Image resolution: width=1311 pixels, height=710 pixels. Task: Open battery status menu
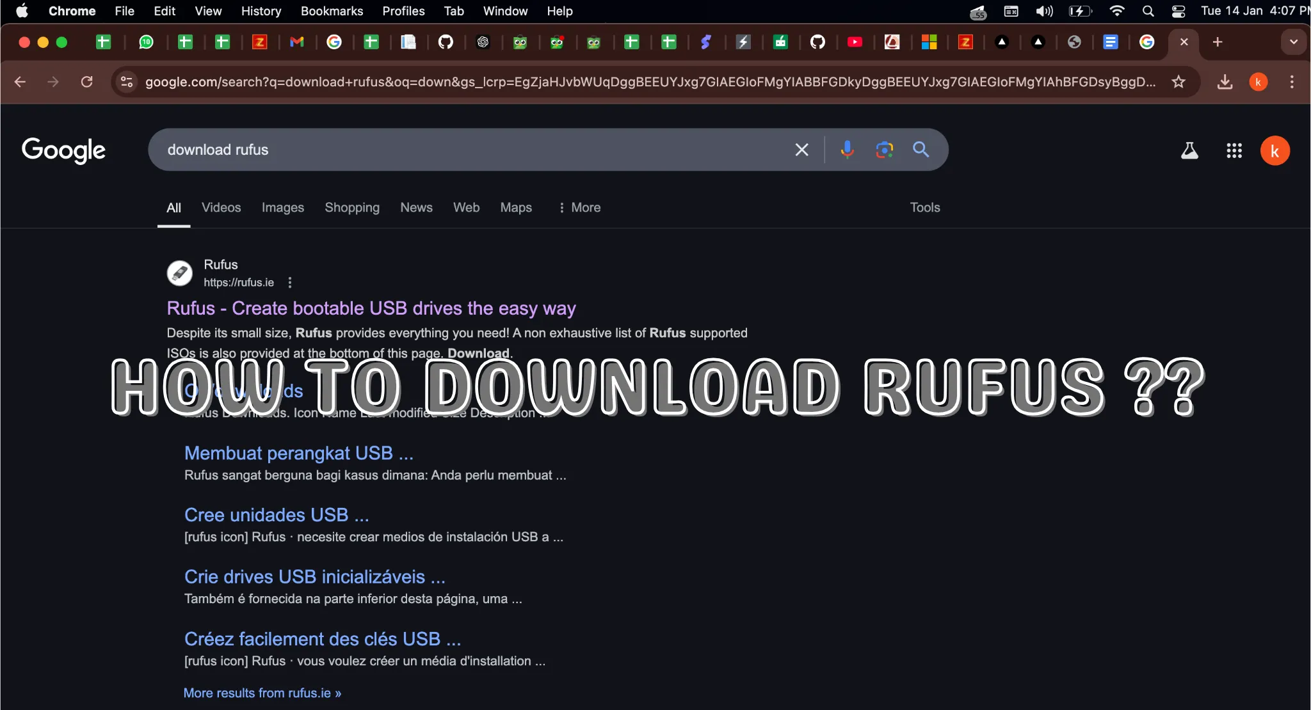[1080, 11]
